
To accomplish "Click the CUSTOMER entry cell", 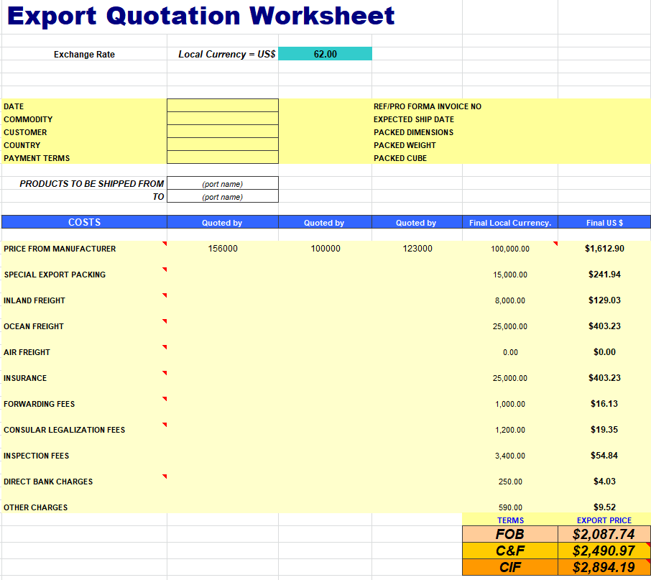I will (223, 132).
